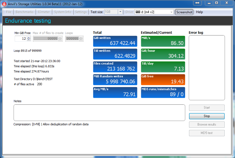Open the Help menu
This screenshot has height=158, width=235.
(199, 12)
